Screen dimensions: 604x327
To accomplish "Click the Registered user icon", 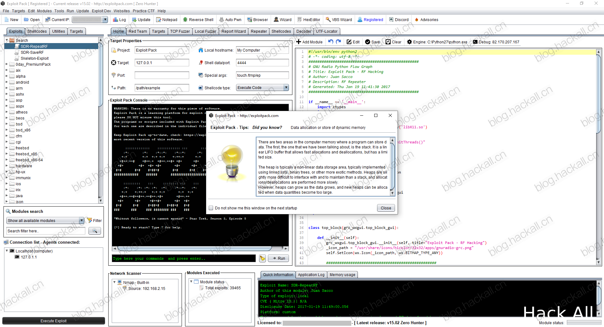I will [x=370, y=19].
